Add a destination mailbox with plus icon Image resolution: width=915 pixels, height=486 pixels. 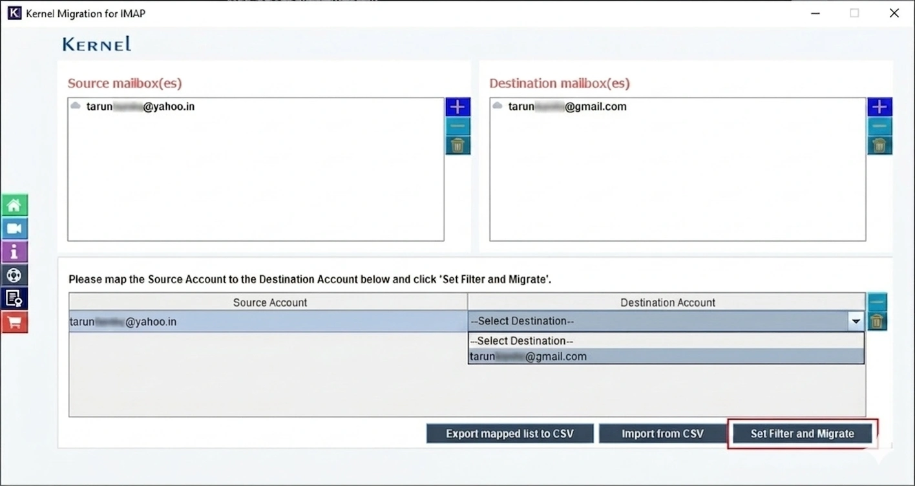pos(879,107)
